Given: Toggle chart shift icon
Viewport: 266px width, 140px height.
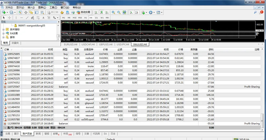Looking at the screenshot, I should (136, 12).
